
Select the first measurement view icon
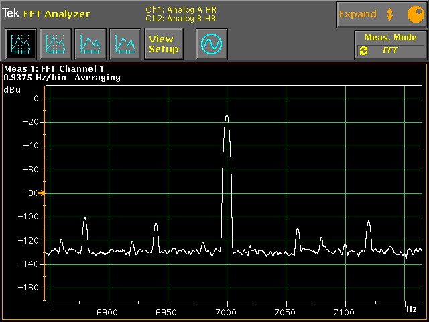pyautogui.click(x=20, y=44)
